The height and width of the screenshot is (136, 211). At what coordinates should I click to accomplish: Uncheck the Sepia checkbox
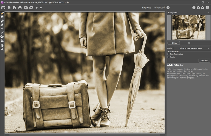(168, 57)
